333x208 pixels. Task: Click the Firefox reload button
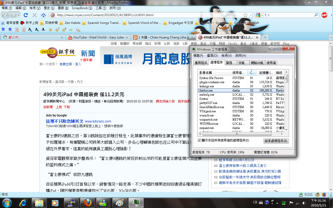[26, 15]
